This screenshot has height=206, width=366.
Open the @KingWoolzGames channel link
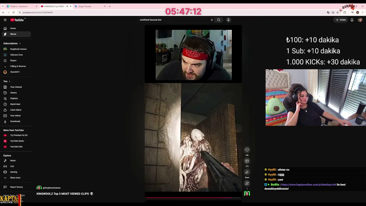click(x=51, y=188)
